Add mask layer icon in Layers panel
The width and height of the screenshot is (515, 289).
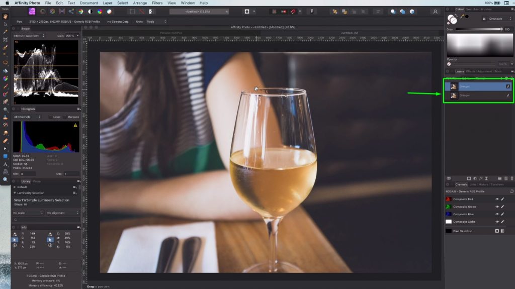point(469,178)
